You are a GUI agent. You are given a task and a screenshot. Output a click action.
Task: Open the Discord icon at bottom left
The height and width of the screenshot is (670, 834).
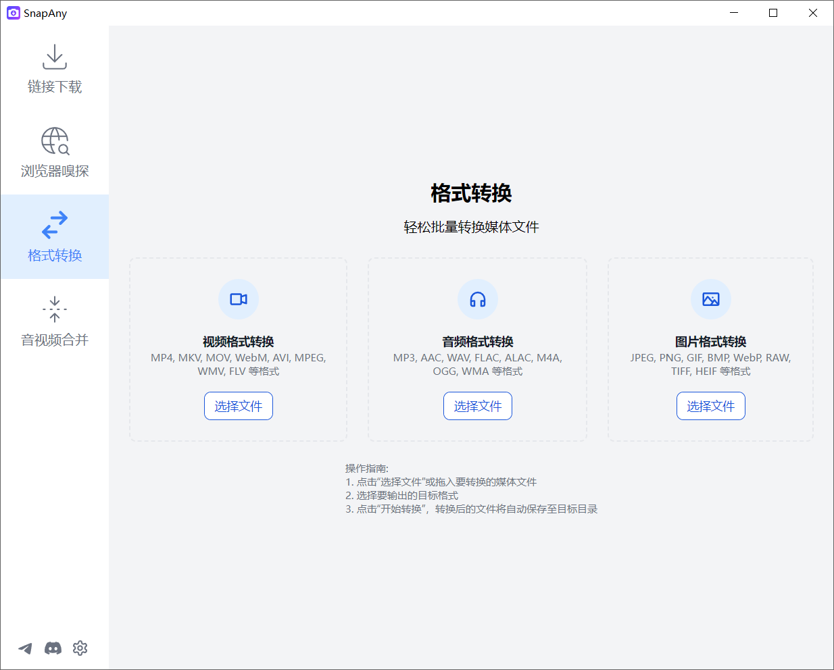tap(53, 648)
